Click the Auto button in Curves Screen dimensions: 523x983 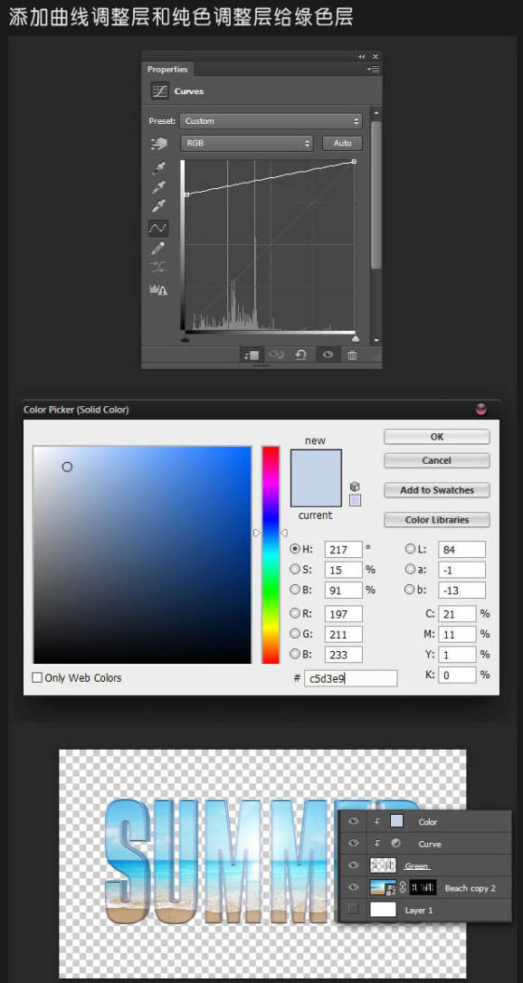[x=342, y=144]
